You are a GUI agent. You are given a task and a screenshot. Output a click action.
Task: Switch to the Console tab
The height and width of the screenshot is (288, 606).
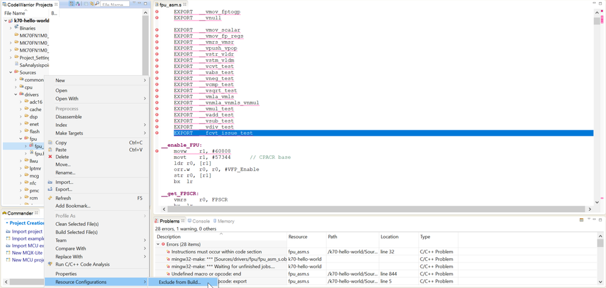[x=198, y=221]
